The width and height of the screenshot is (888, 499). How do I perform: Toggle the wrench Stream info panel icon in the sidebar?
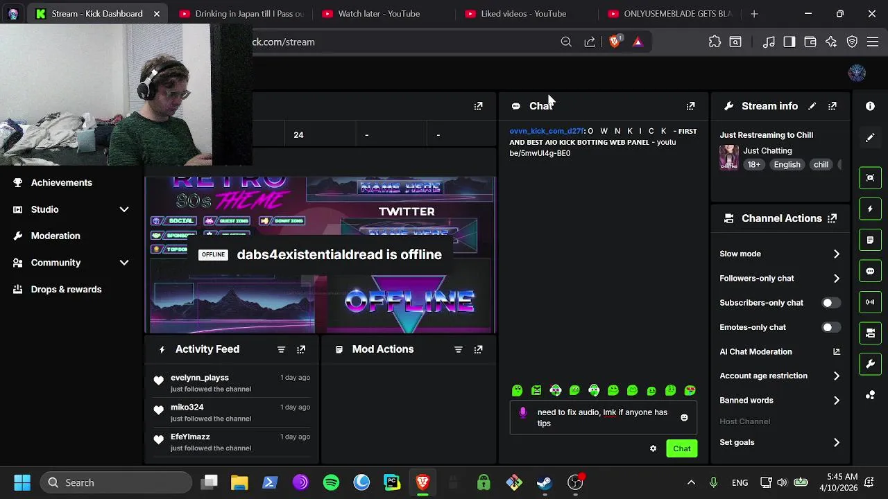870,364
